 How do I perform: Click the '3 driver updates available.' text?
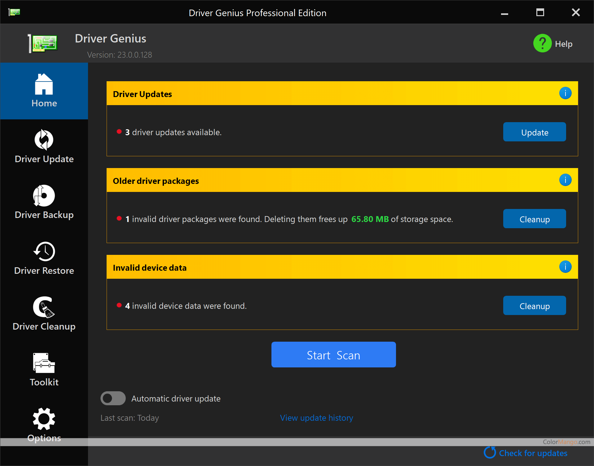coord(173,132)
